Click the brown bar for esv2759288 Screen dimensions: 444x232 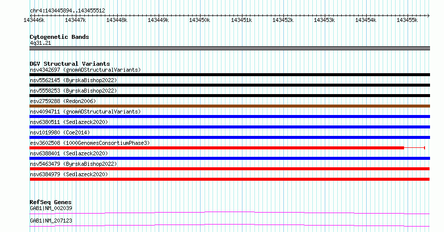tap(229, 106)
